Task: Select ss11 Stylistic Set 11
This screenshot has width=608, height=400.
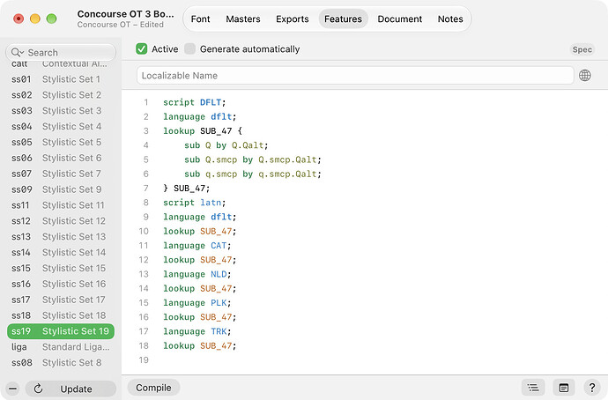Action: (x=61, y=205)
